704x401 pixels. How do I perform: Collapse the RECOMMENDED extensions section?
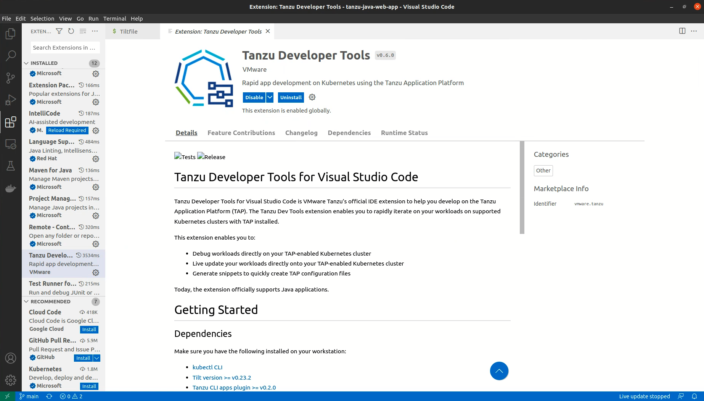point(26,301)
